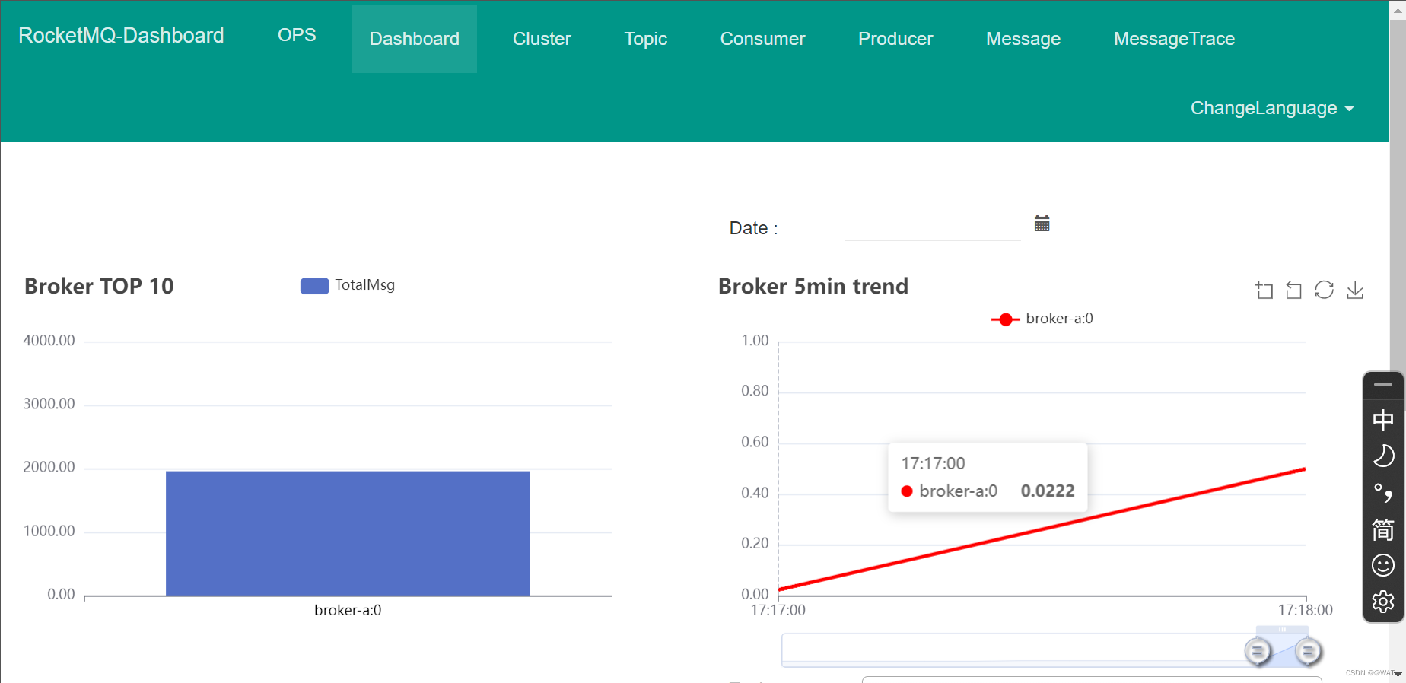Click the left data zoom slider handle

coord(1258,651)
